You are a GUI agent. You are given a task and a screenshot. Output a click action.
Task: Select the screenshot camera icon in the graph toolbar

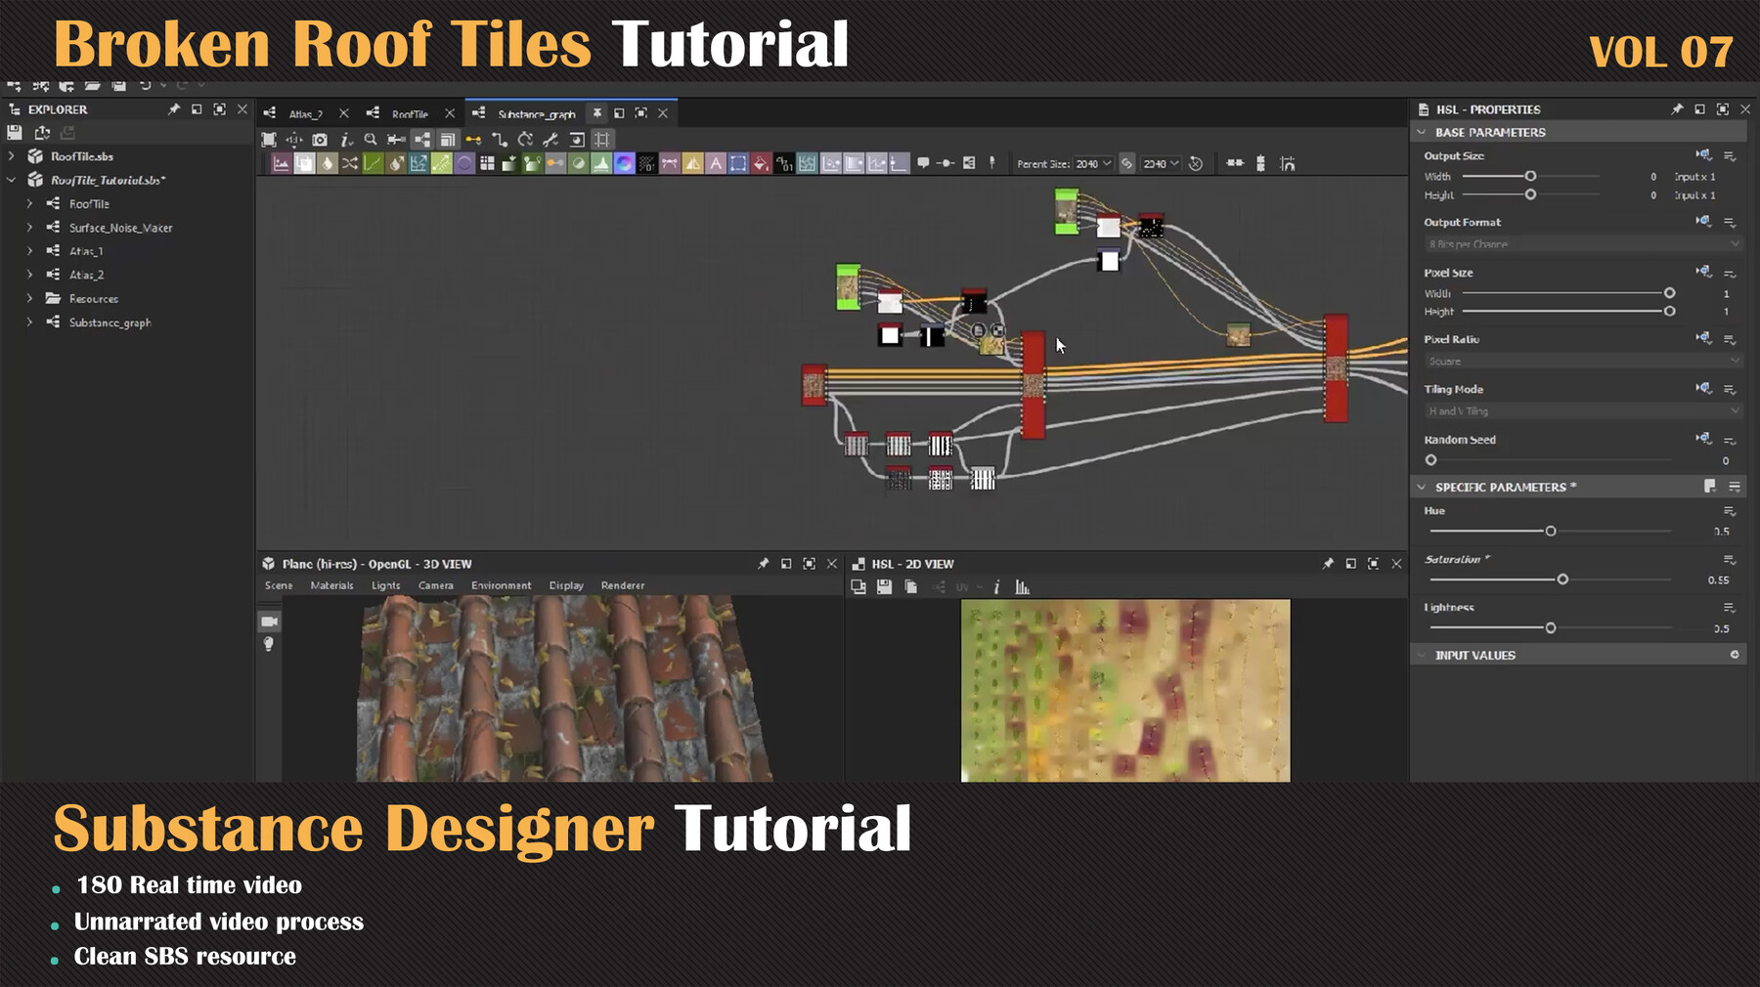click(x=320, y=140)
